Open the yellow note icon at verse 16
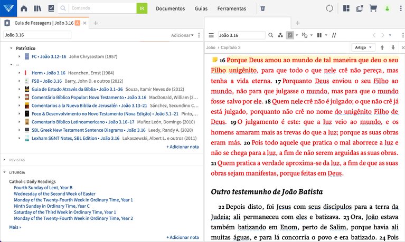This screenshot has width=405, height=242. click(x=214, y=60)
